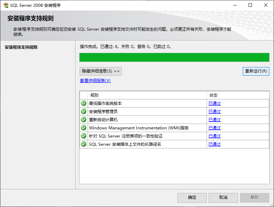This screenshot has height=207, width=274.
Task: Minimize the SQL Server 2008 setup window
Action: [235, 5]
